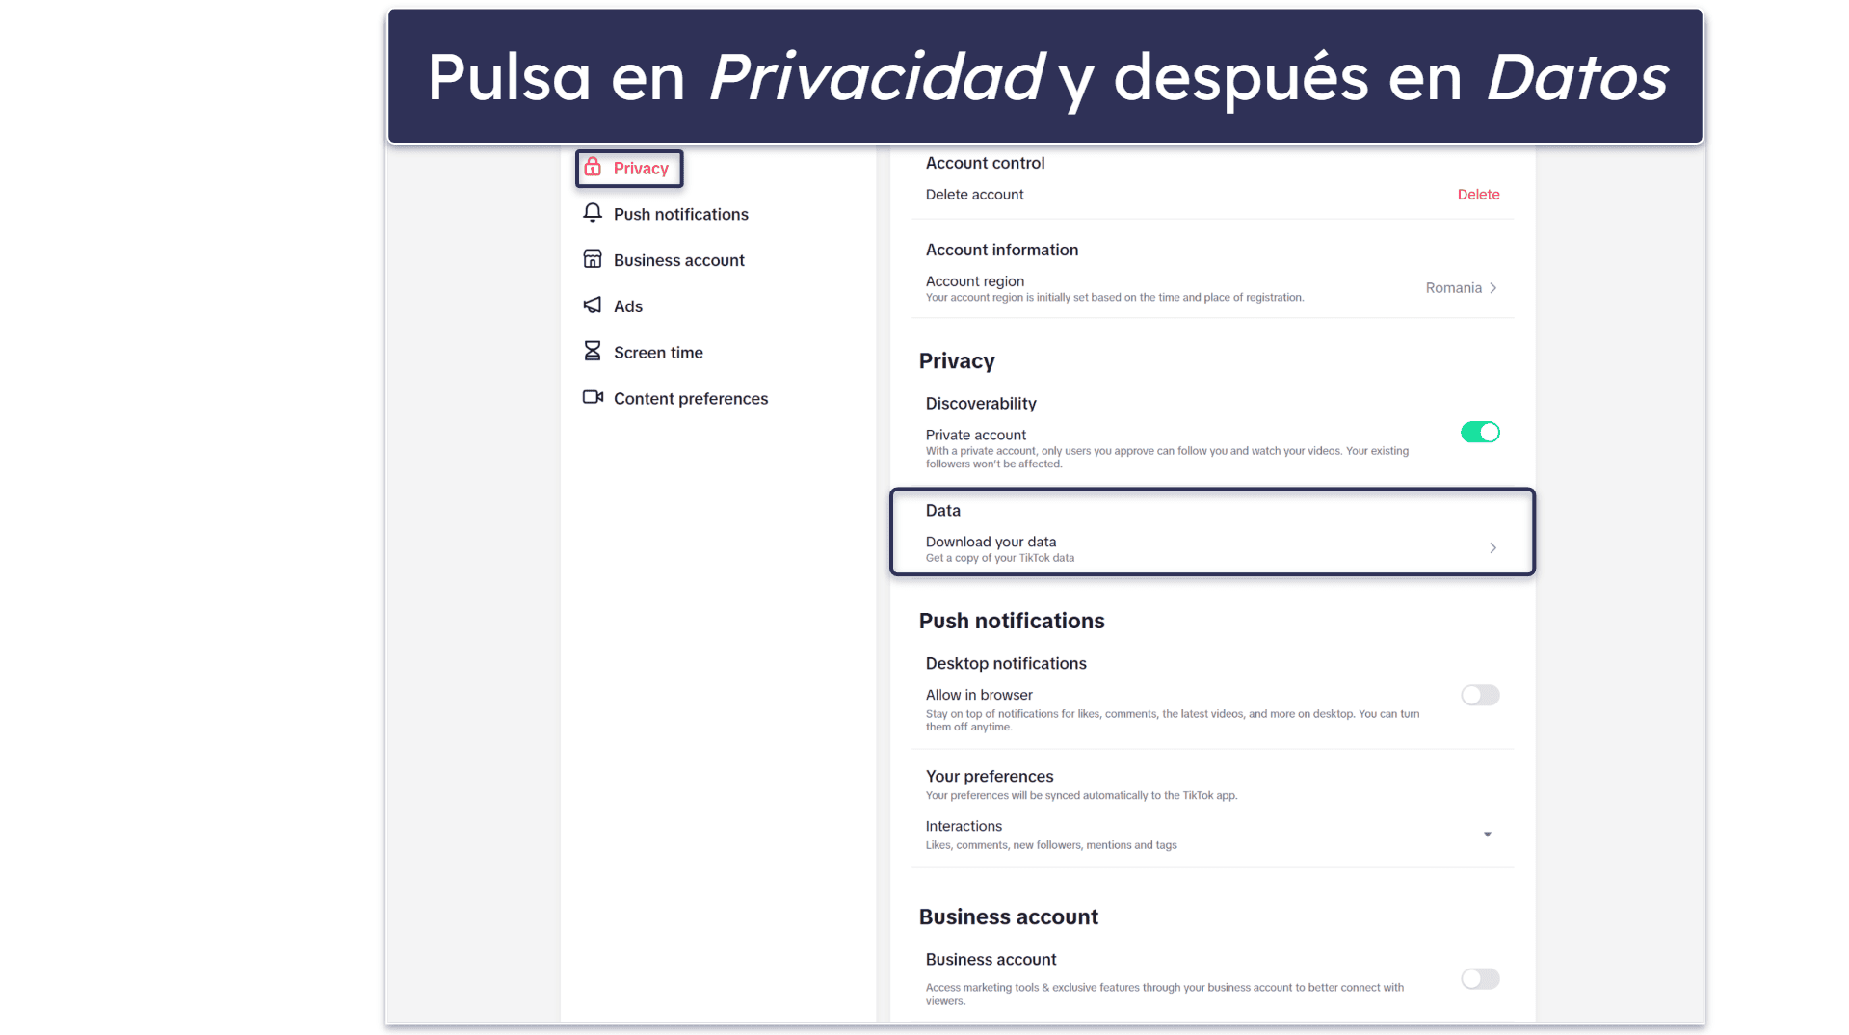Click the Data subheading
The image size is (1849, 1035).
click(x=942, y=511)
